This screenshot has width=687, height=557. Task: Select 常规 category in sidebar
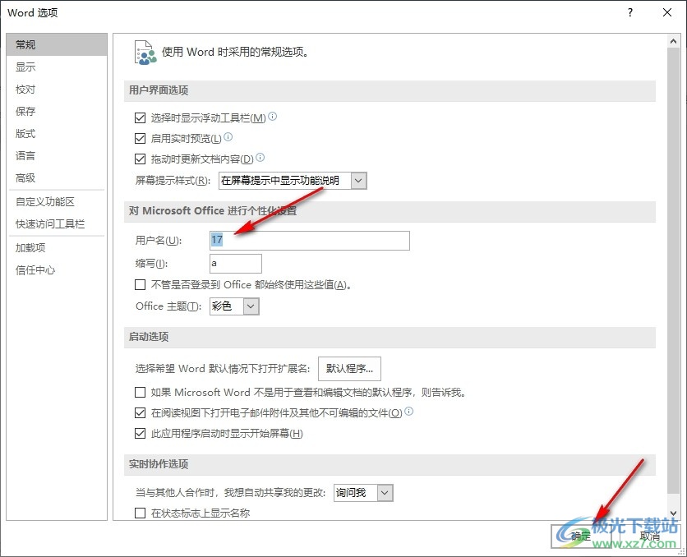pyautogui.click(x=57, y=44)
